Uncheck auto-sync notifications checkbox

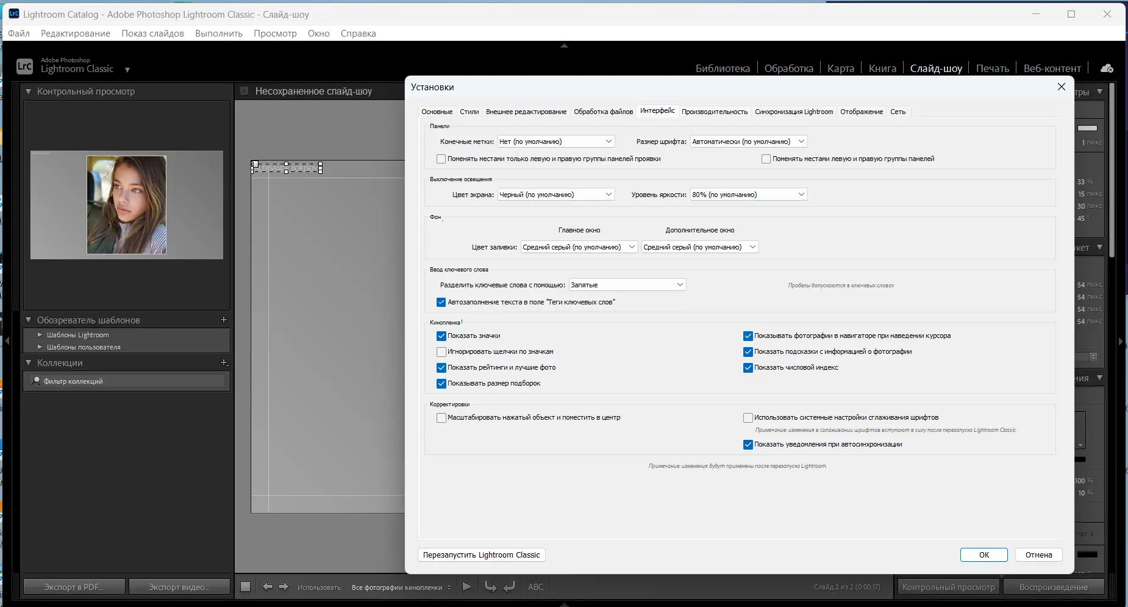(x=748, y=444)
